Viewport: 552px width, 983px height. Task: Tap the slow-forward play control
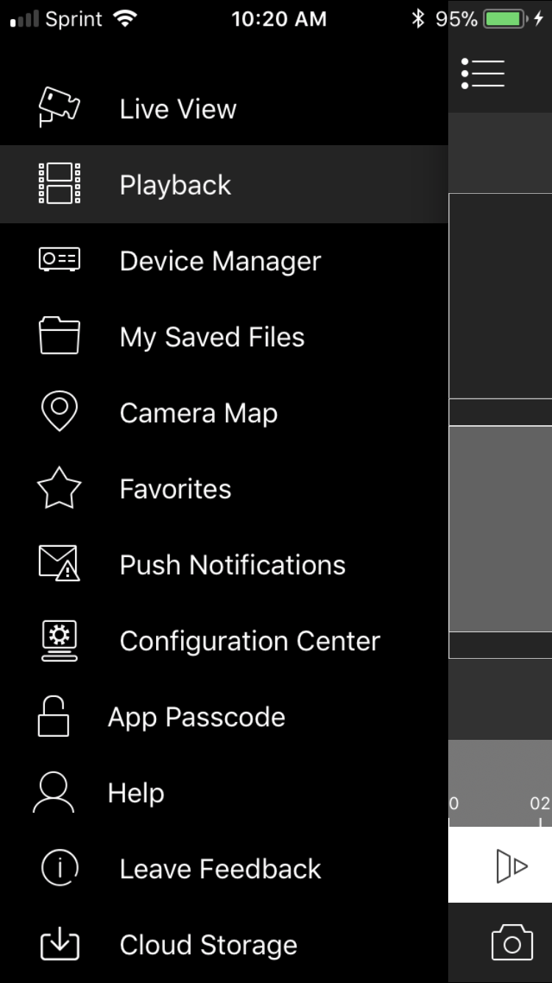512,865
